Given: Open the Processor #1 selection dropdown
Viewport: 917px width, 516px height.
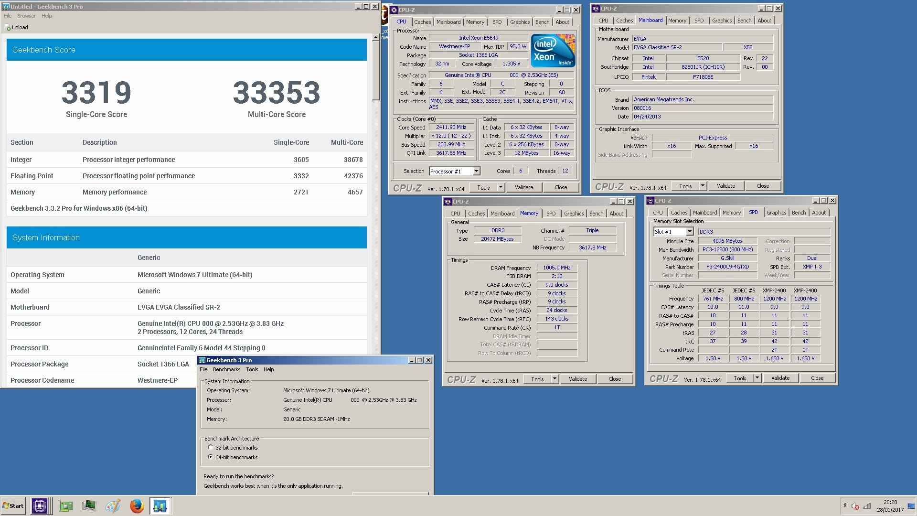Looking at the screenshot, I should click(x=476, y=172).
